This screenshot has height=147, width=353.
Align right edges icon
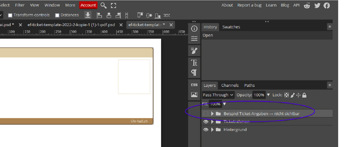pyautogui.click(x=118, y=15)
